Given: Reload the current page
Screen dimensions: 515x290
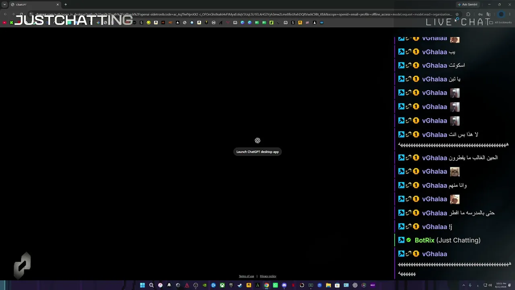Looking at the screenshot, I should pos(21,14).
